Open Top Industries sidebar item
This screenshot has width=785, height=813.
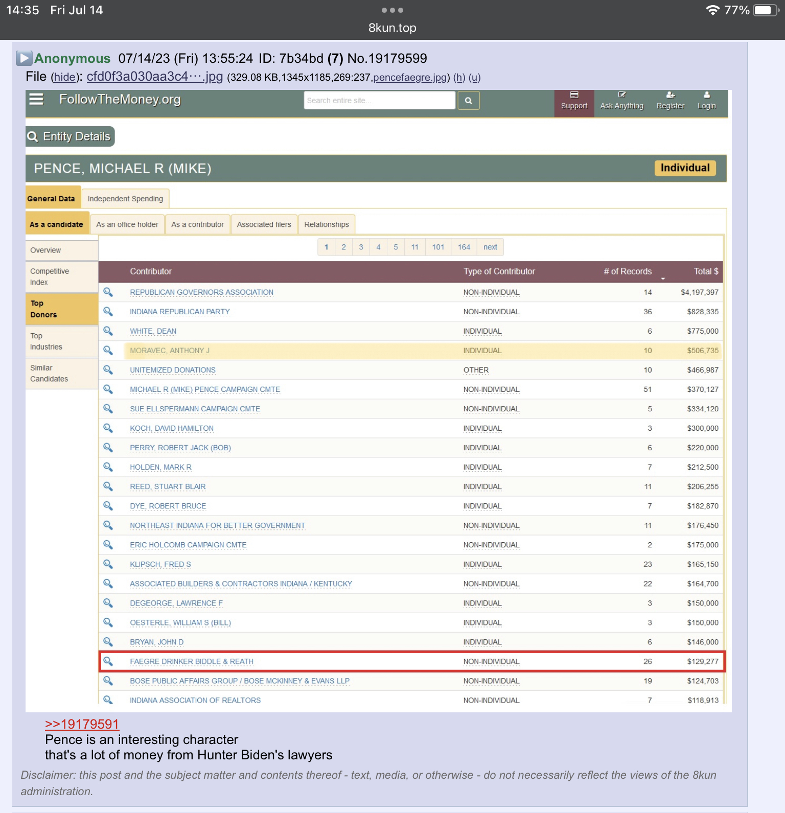click(x=62, y=341)
